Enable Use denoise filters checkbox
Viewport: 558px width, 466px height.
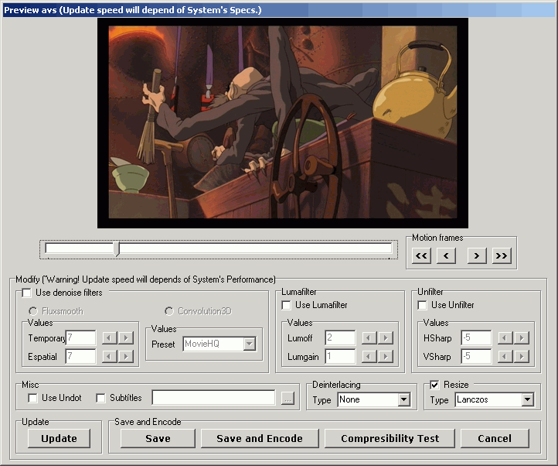pyautogui.click(x=26, y=293)
